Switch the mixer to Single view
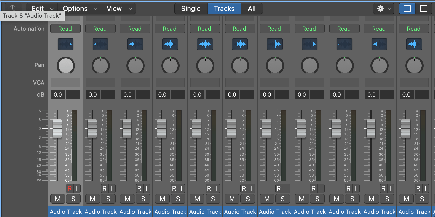 coord(191,9)
